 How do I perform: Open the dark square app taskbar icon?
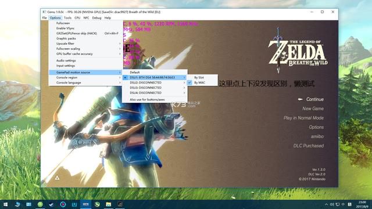120,204
